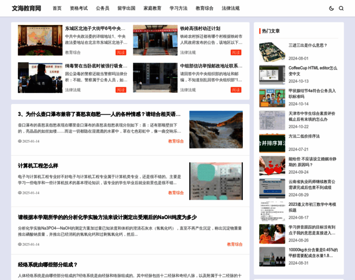Open the 学习方法 menu item
The height and width of the screenshot is (280, 355).
point(178,8)
